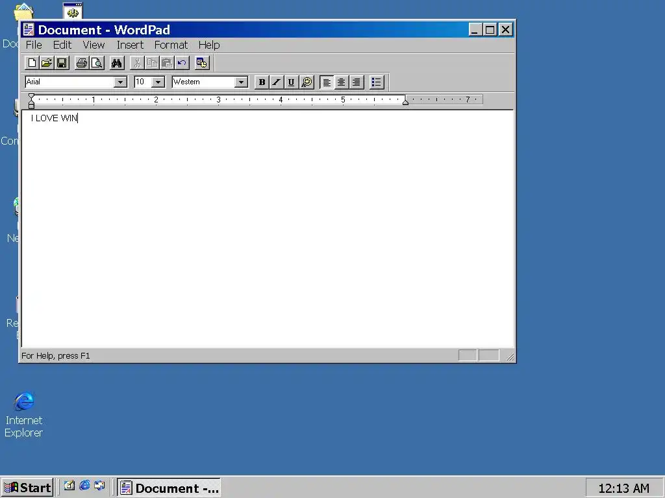665x498 pixels.
Task: Click the right indent marker on the ruler
Action: 405,101
